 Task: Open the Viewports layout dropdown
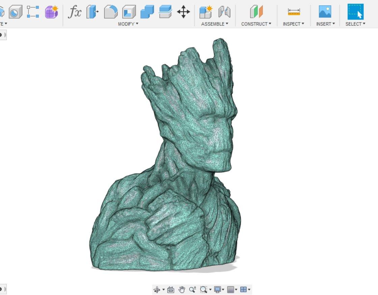[245, 289]
